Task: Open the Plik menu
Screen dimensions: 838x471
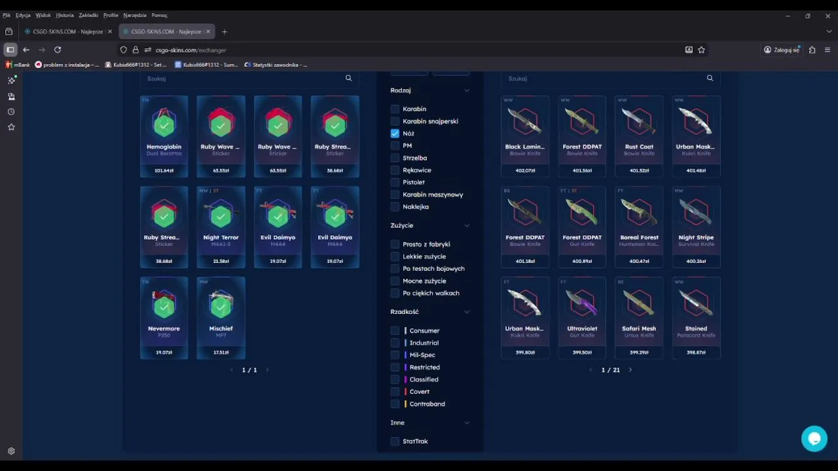Action: (7, 15)
